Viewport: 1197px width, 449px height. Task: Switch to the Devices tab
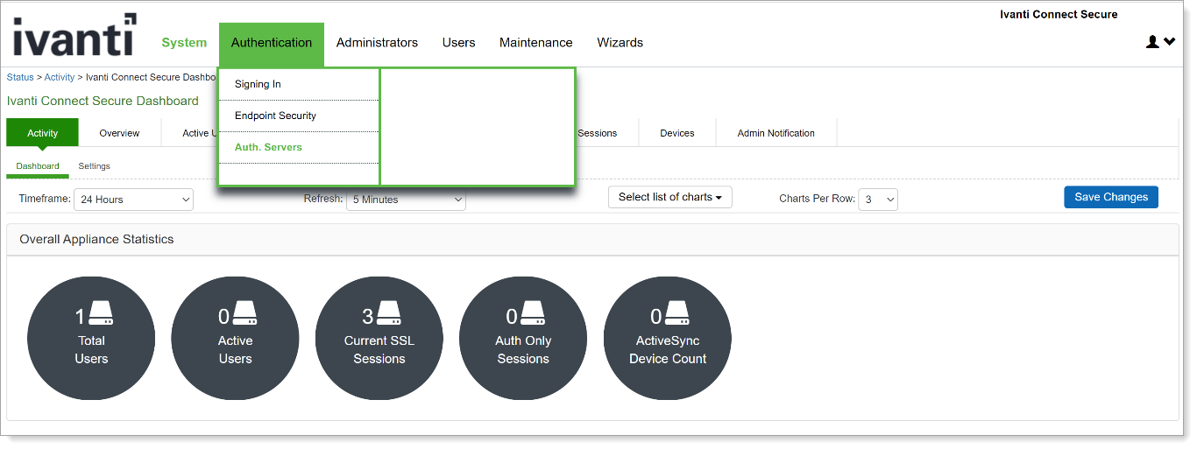click(x=676, y=133)
